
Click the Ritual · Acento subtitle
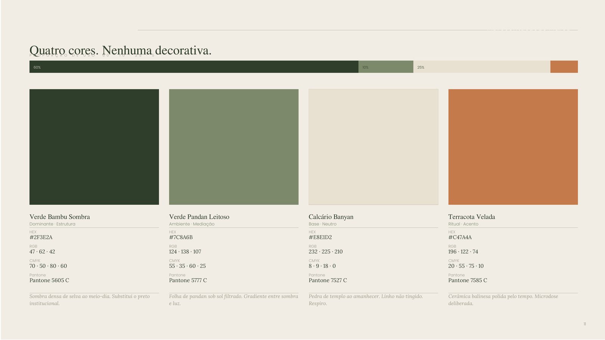463,224
